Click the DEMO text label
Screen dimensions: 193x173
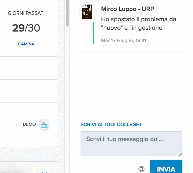coord(29,124)
